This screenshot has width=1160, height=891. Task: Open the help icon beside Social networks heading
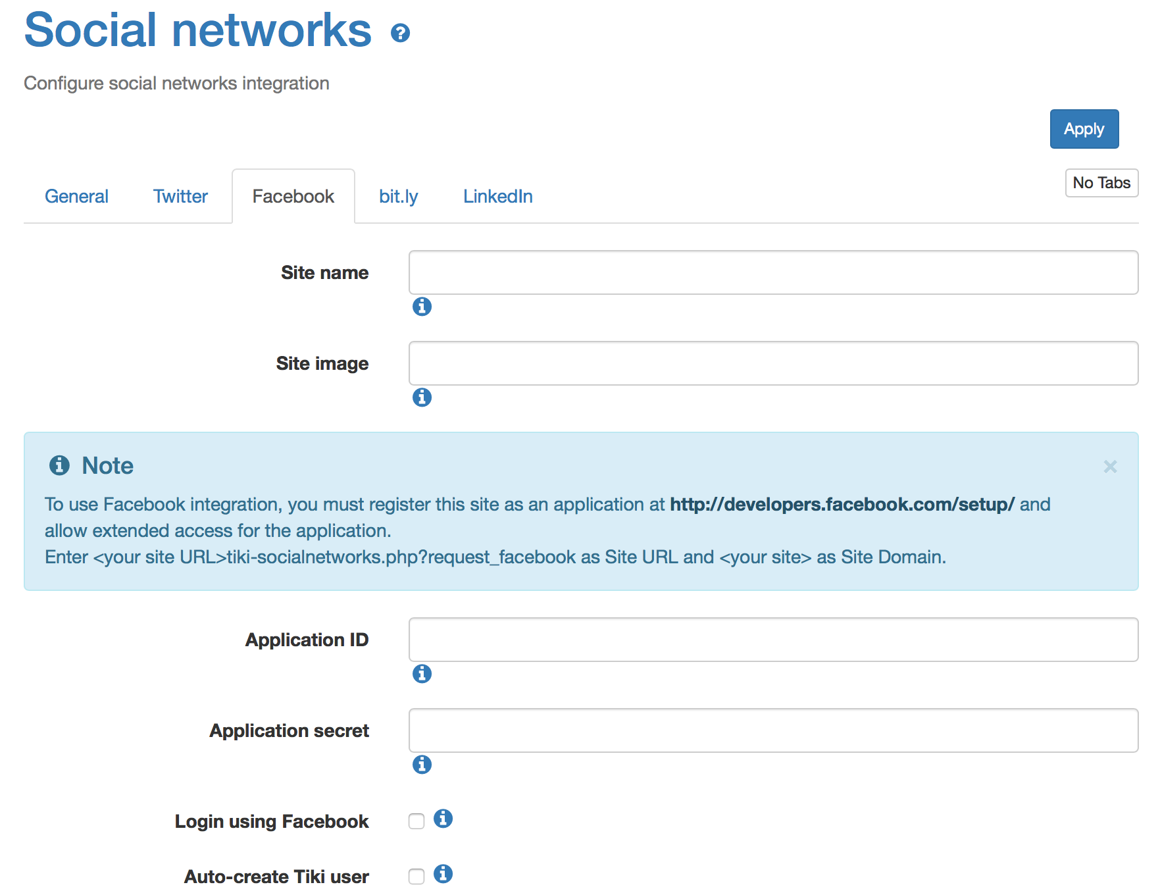click(400, 33)
